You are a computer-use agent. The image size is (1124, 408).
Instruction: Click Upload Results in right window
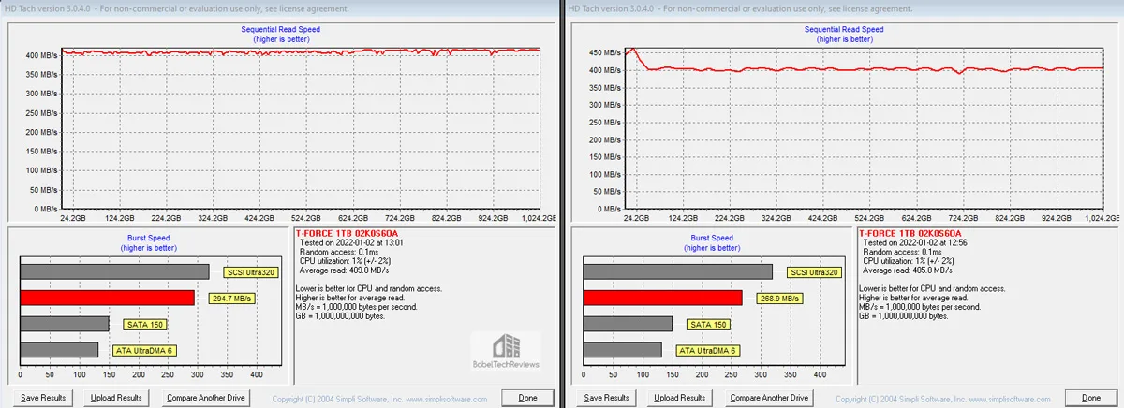[682, 398]
